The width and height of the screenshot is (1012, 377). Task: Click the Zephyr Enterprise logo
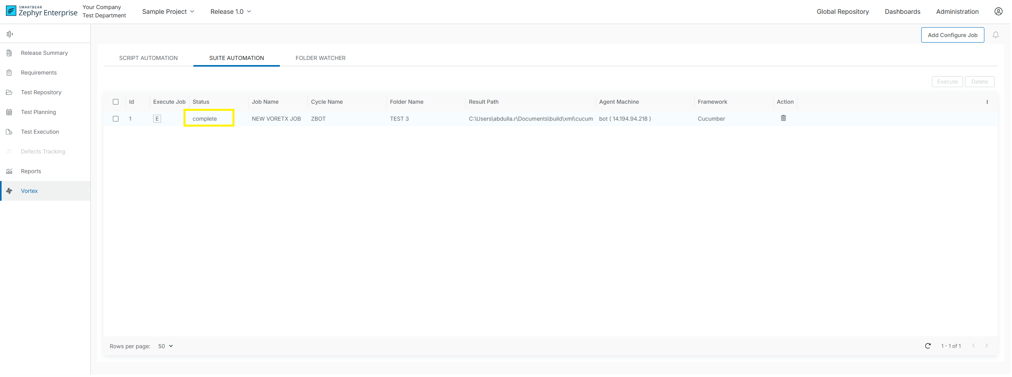[x=42, y=11]
